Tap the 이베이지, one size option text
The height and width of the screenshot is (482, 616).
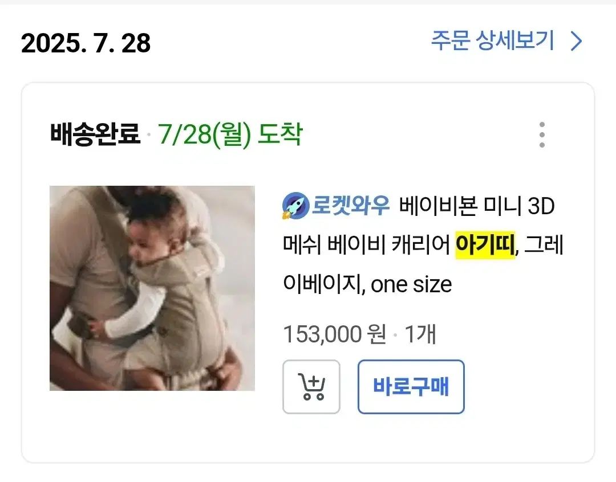(x=367, y=284)
